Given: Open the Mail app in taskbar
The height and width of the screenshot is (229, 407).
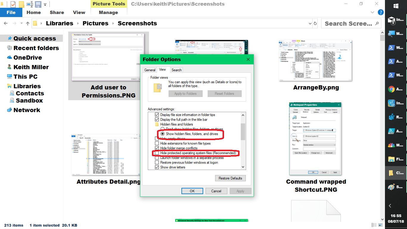Looking at the screenshot, I should click(396, 20).
